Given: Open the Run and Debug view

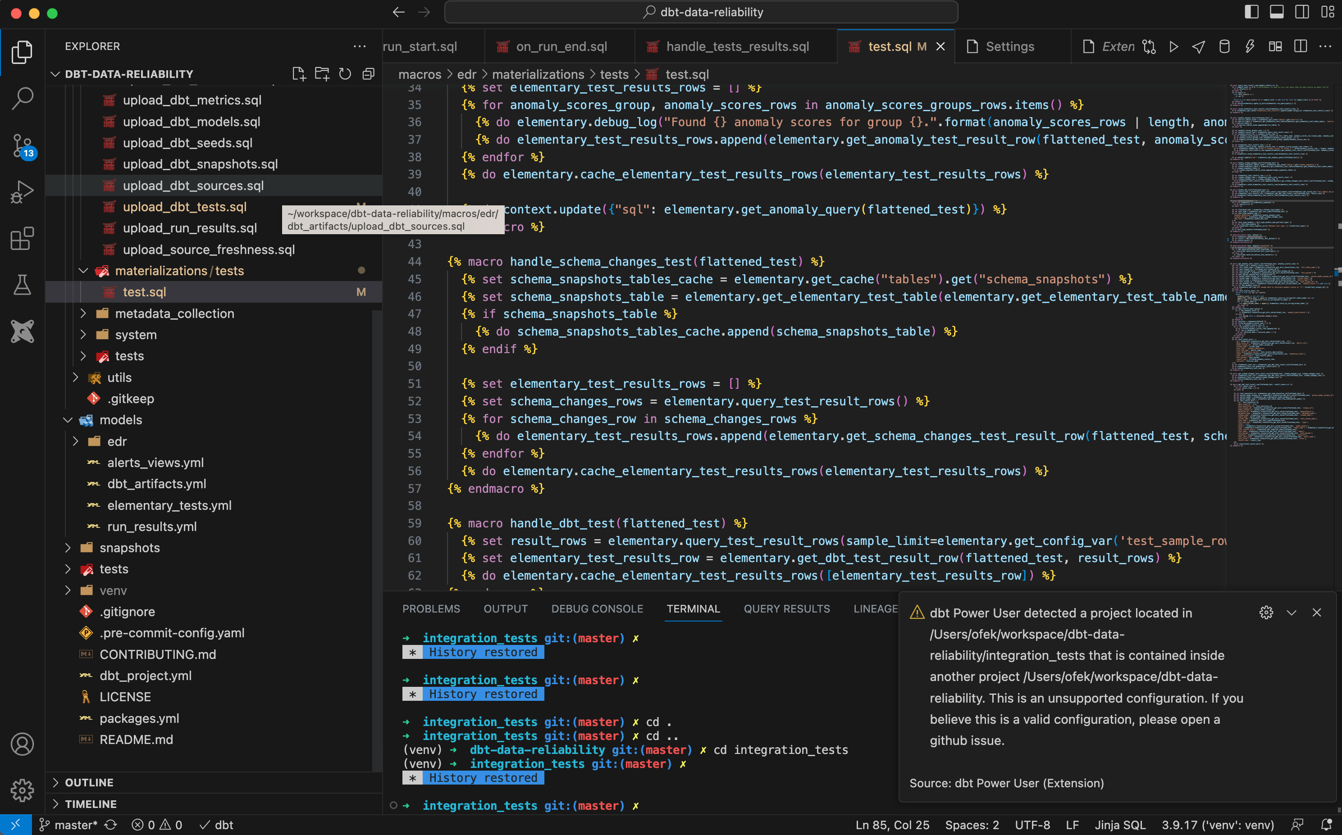Looking at the screenshot, I should tap(22, 191).
